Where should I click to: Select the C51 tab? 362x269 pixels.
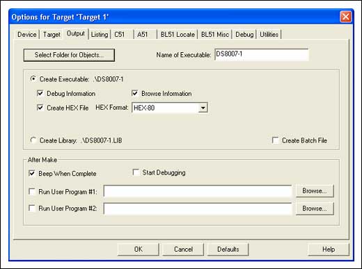pos(120,35)
